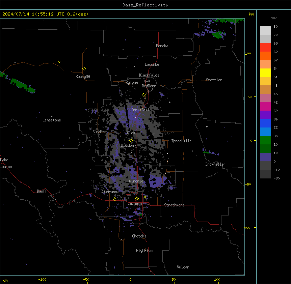Screen dimensions: 291x284
Task: Click the Base_Reflectivity title text
Action: click(x=145, y=5)
